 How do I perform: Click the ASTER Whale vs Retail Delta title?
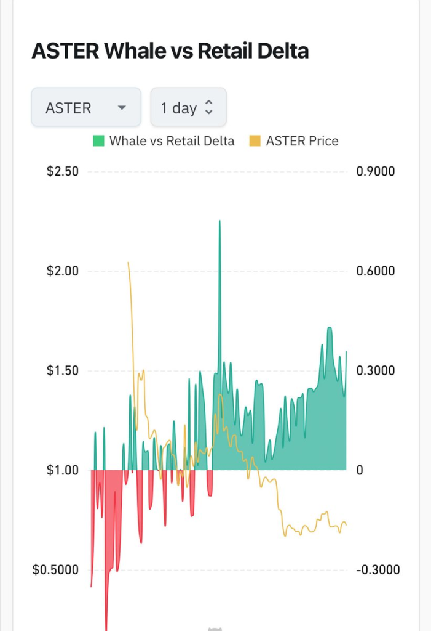170,51
